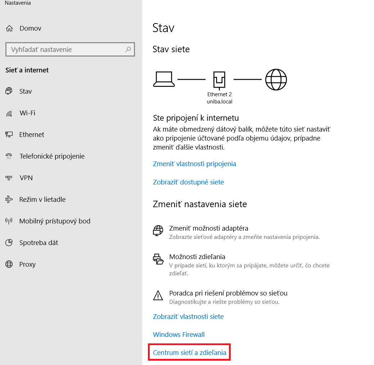Viewport: 374px width, 365px height.
Task: Click the Ethernet 2 adapter diagram icon
Action: coord(219,80)
